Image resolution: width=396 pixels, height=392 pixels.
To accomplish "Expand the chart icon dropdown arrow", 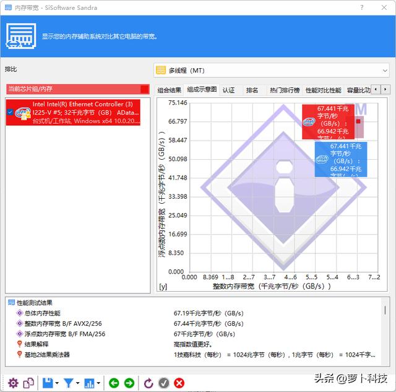I will click(x=98, y=383).
